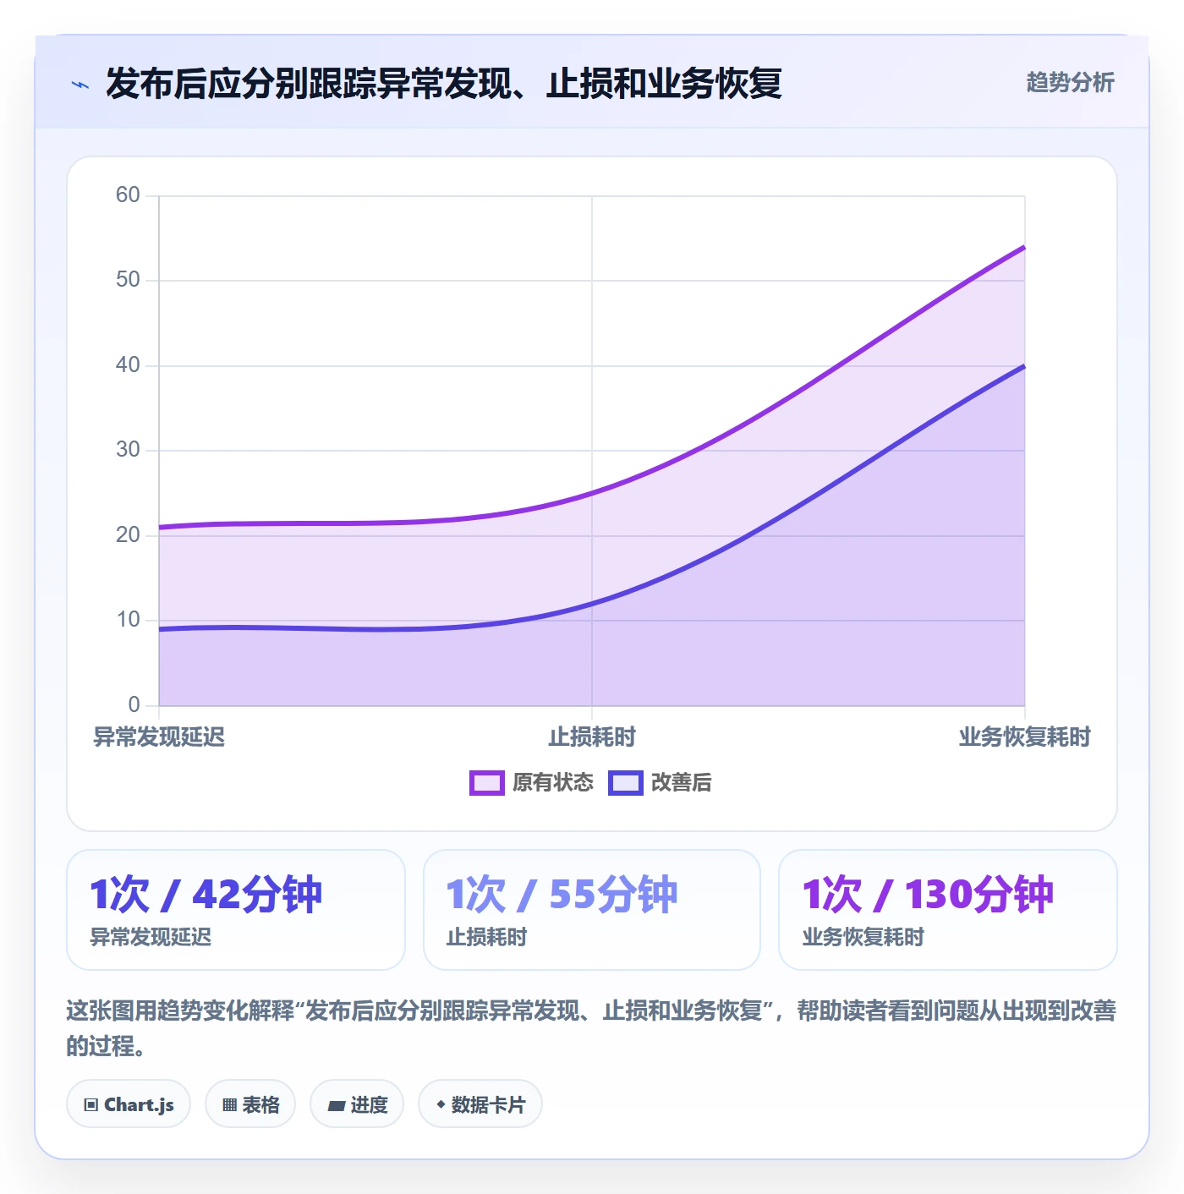Image resolution: width=1184 pixels, height=1194 pixels.
Task: Click the 10 y-axis tick label
Action: coord(128,620)
